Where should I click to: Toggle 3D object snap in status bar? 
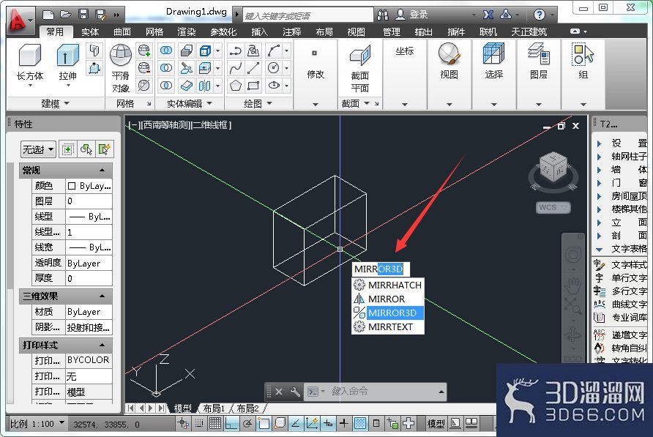tap(280, 424)
